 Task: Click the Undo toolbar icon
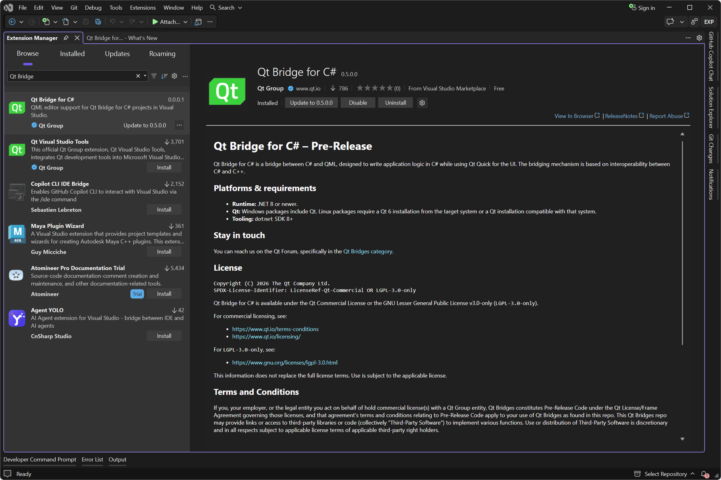[112, 22]
